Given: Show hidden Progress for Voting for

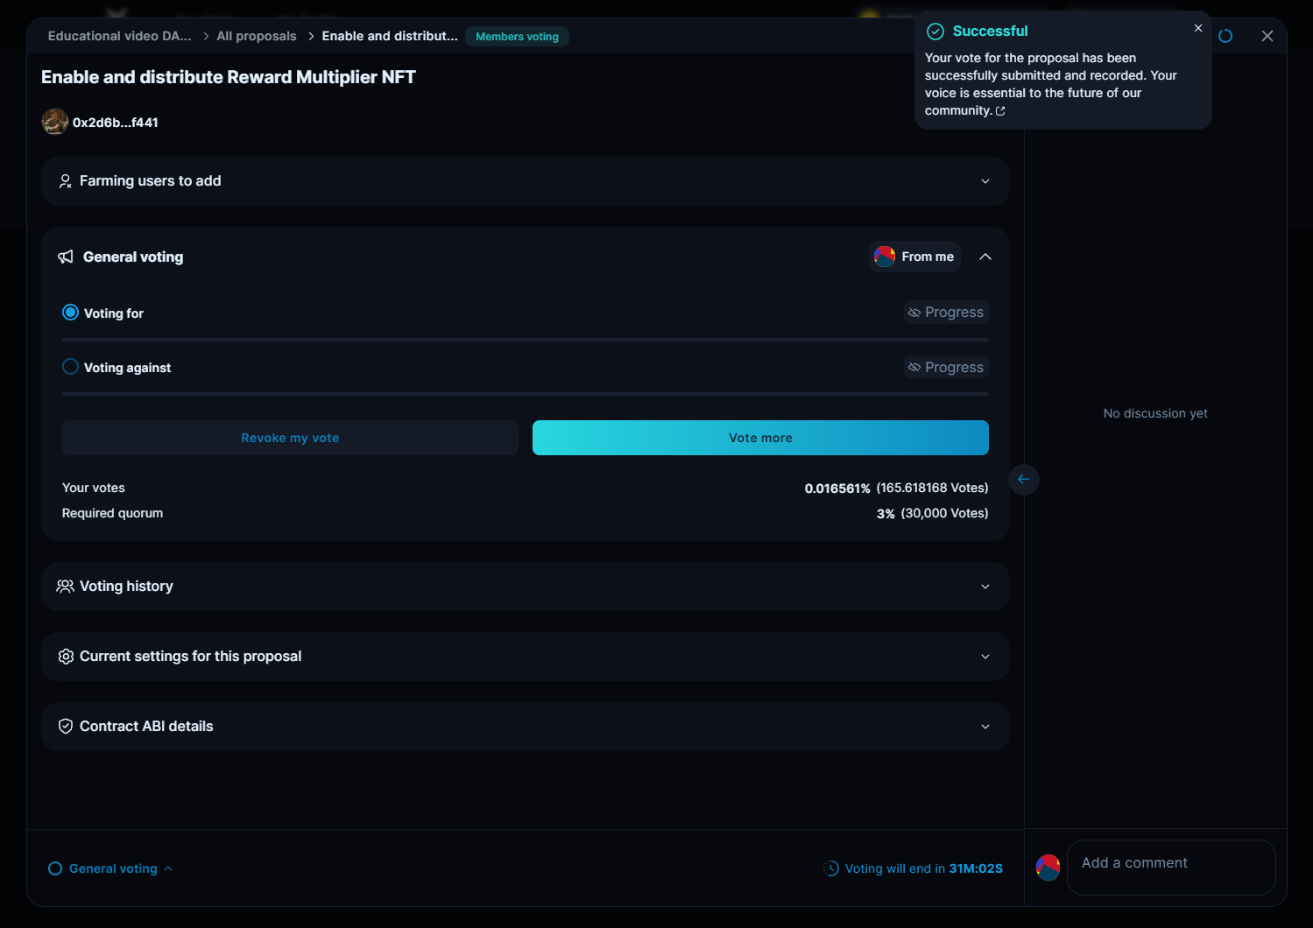Looking at the screenshot, I should [945, 313].
